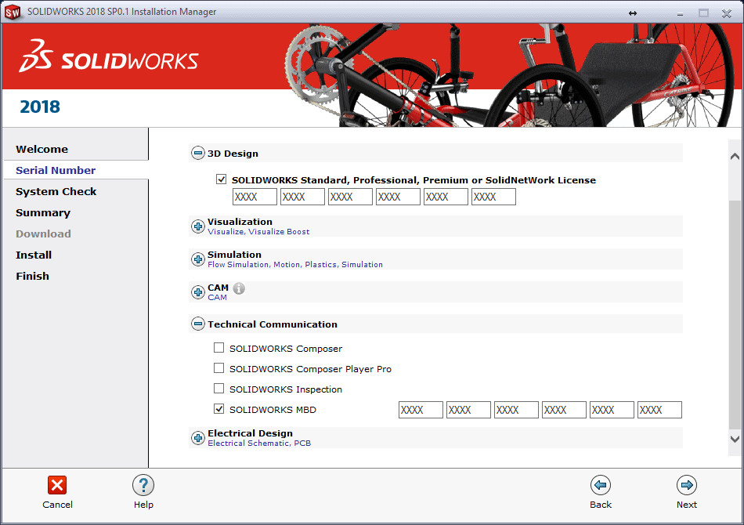This screenshot has width=744, height=525.
Task: Expand the Simulation product section
Action: (197, 259)
